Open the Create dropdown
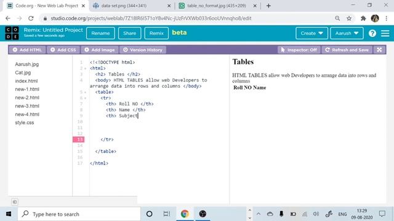 click(x=312, y=33)
